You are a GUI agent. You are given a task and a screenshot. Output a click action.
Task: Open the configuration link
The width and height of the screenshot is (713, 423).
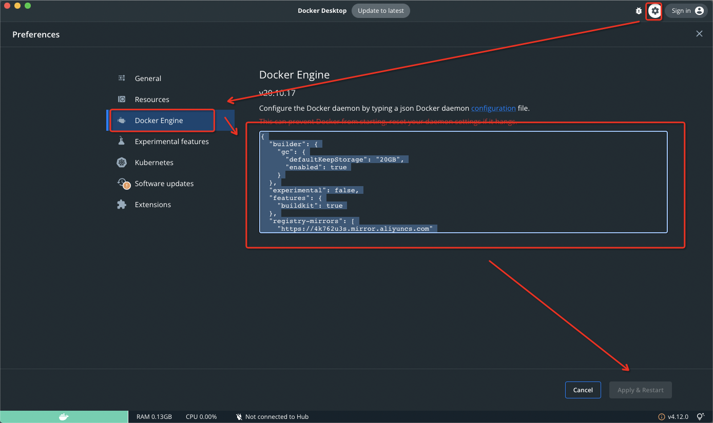pyautogui.click(x=493, y=108)
